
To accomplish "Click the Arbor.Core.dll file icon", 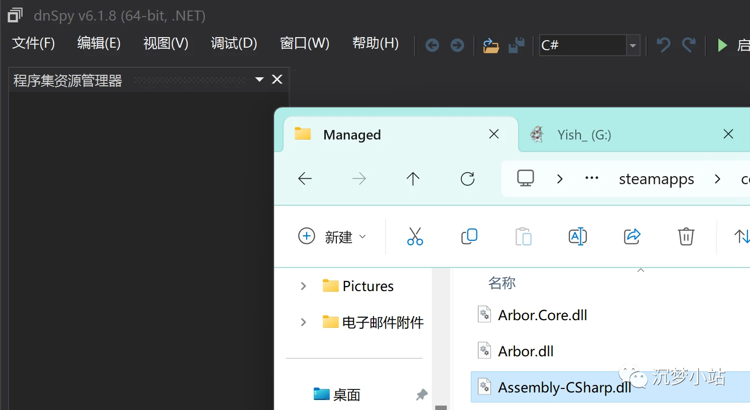I will 484,314.
